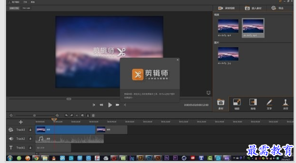Open the second item in menu bar
Image resolution: width=296 pixels, height=163 pixels.
[25, 2]
